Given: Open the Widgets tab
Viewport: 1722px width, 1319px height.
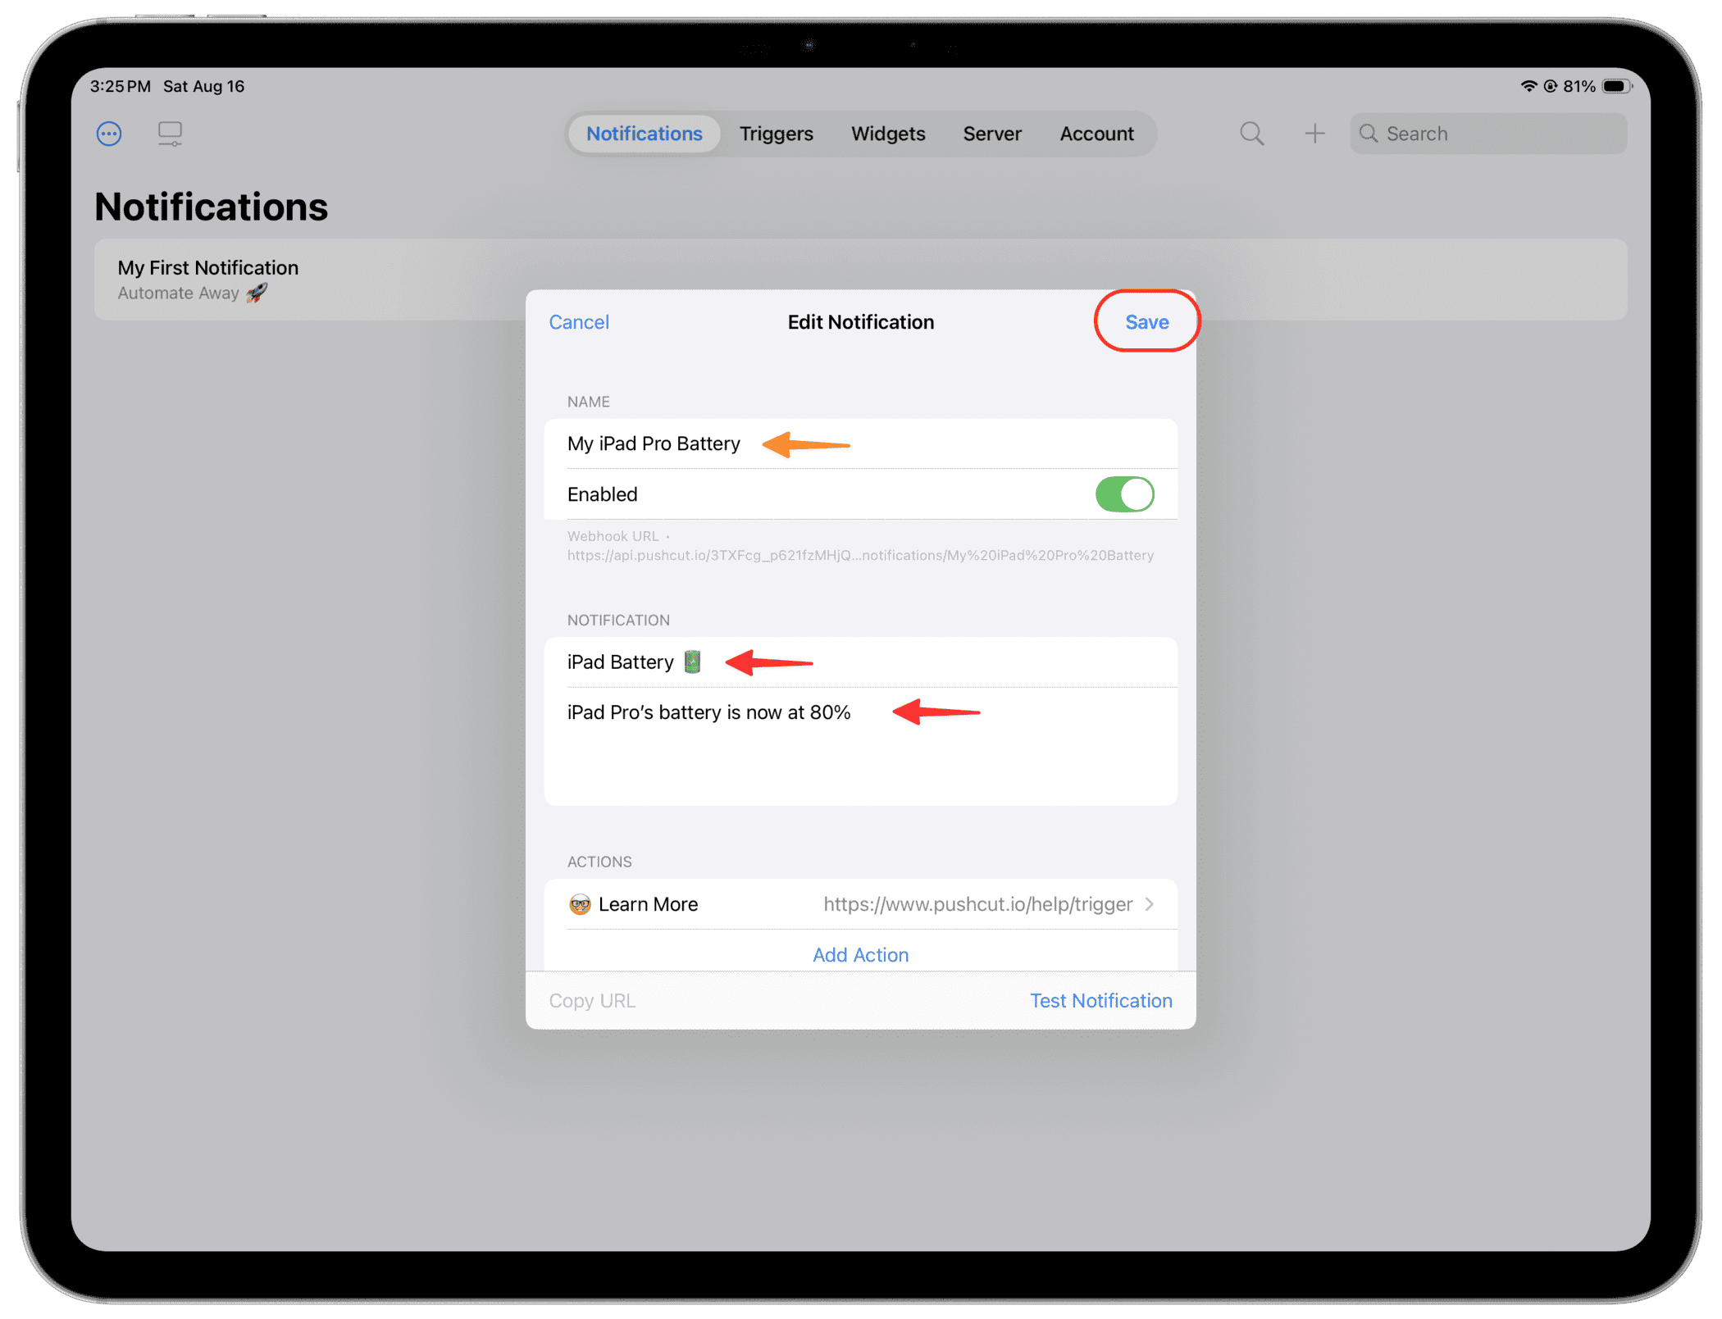Looking at the screenshot, I should click(x=888, y=134).
